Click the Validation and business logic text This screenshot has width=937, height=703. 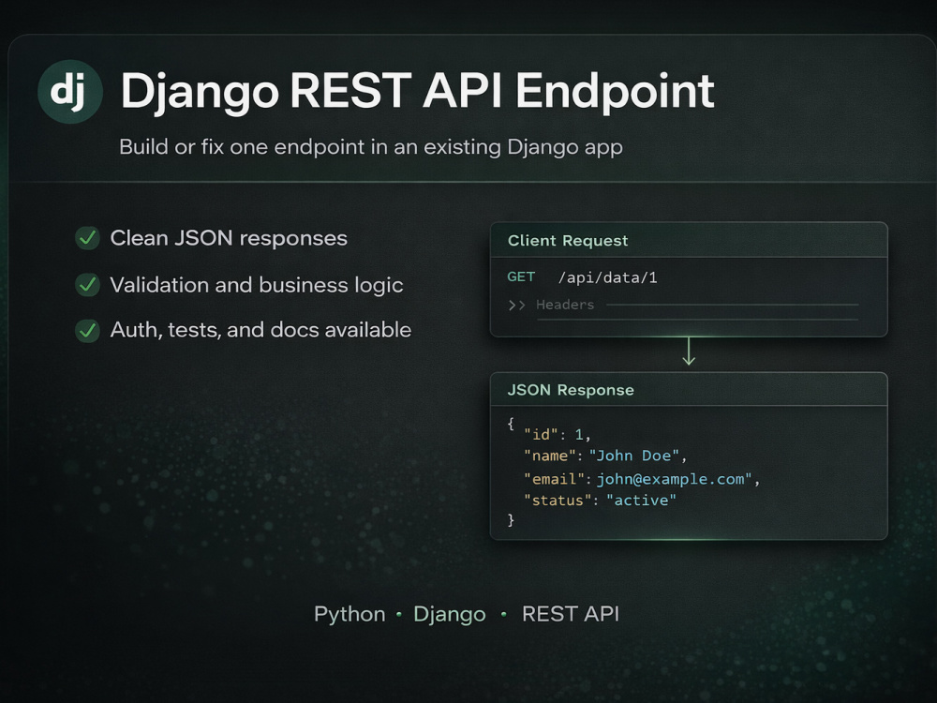[x=257, y=285]
